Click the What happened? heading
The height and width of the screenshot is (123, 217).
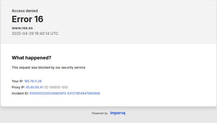coord(31,58)
